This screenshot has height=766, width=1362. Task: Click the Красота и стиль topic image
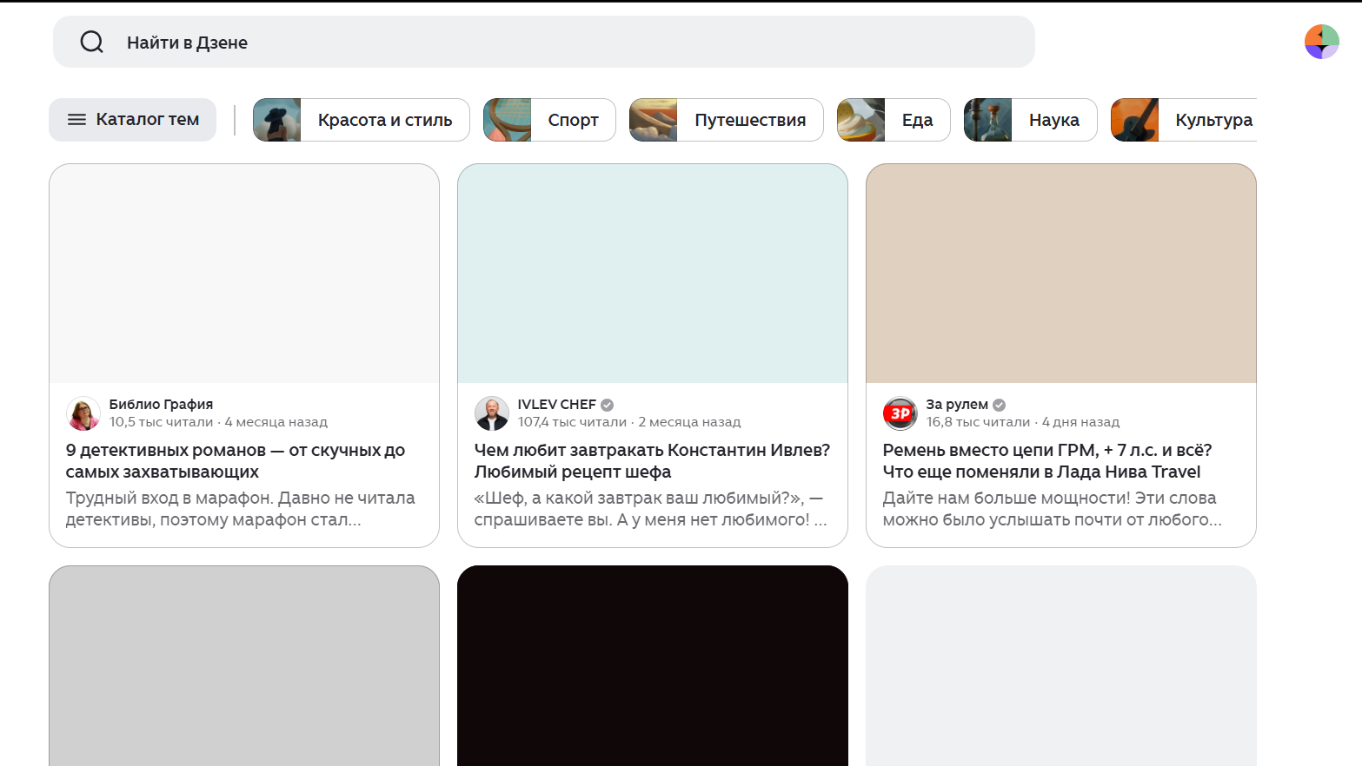tap(277, 120)
